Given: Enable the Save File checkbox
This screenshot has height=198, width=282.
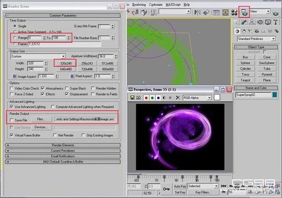Looking at the screenshot, I should (12, 120).
